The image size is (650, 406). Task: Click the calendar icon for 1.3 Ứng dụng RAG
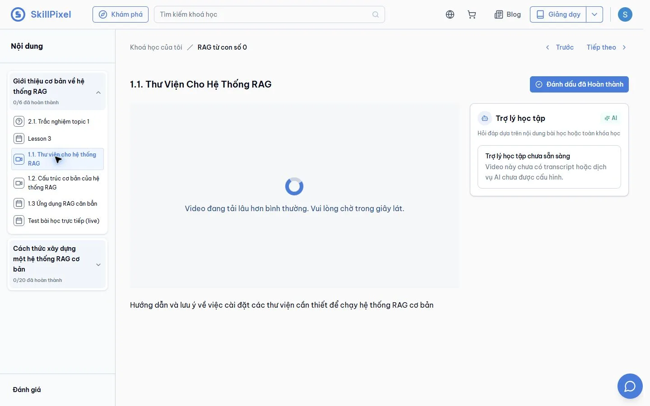[19, 203]
